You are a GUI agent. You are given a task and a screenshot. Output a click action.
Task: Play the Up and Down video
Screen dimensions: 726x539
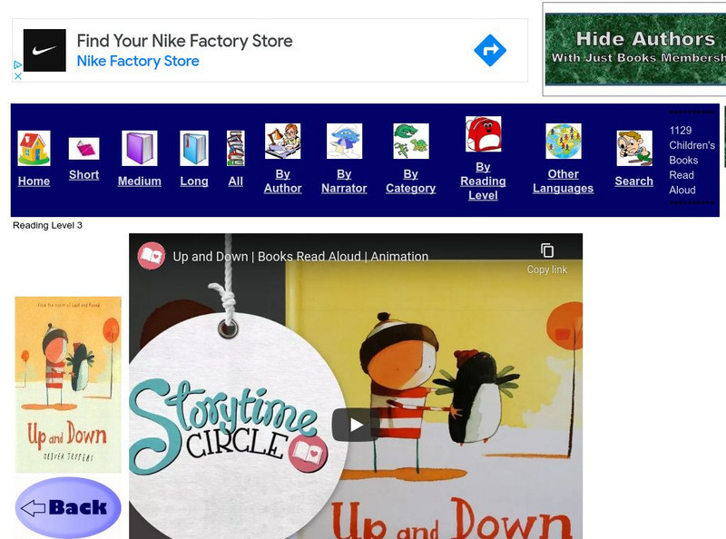(x=356, y=425)
